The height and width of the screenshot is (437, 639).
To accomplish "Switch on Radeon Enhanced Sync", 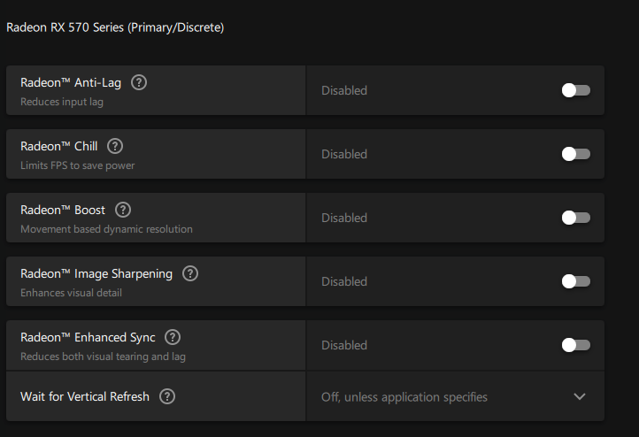I will click(575, 345).
